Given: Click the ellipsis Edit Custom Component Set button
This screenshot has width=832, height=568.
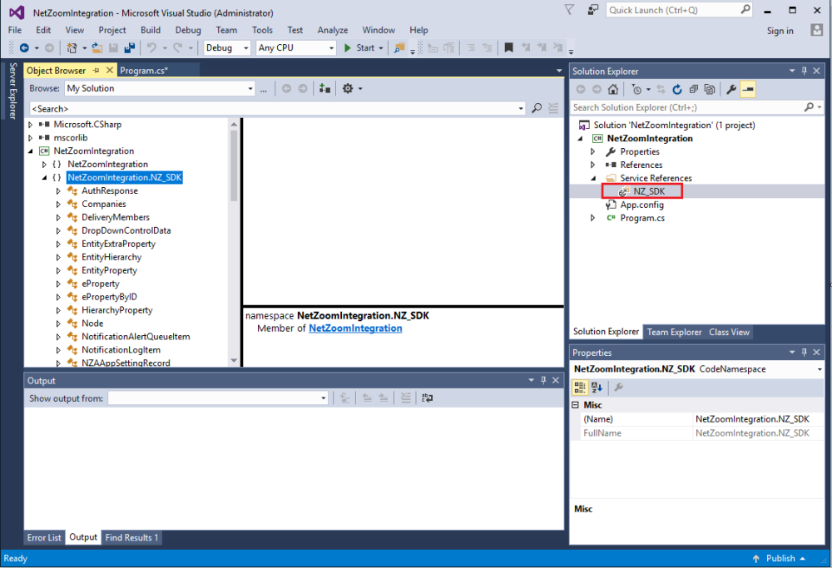Looking at the screenshot, I should tap(264, 89).
